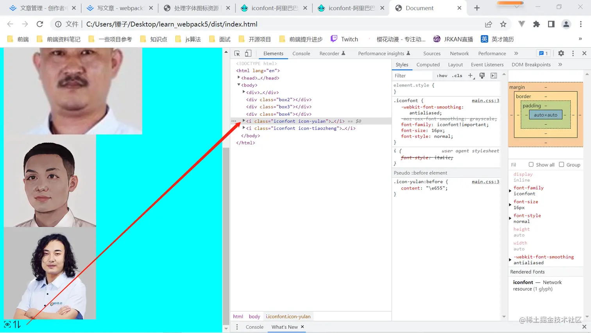The width and height of the screenshot is (591, 333).
Task: Select the html breadcrumb
Action: point(238,316)
